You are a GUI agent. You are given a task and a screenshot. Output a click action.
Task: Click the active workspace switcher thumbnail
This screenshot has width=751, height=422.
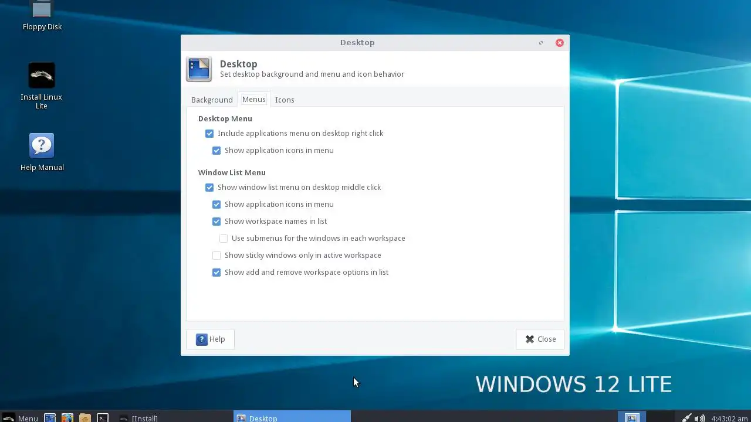point(632,417)
